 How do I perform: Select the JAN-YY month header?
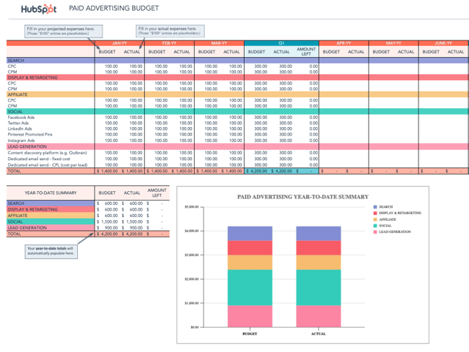[x=120, y=43]
